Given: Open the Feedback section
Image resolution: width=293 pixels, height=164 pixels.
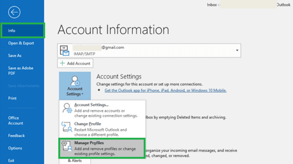Looking at the screenshot, I should [17, 136].
